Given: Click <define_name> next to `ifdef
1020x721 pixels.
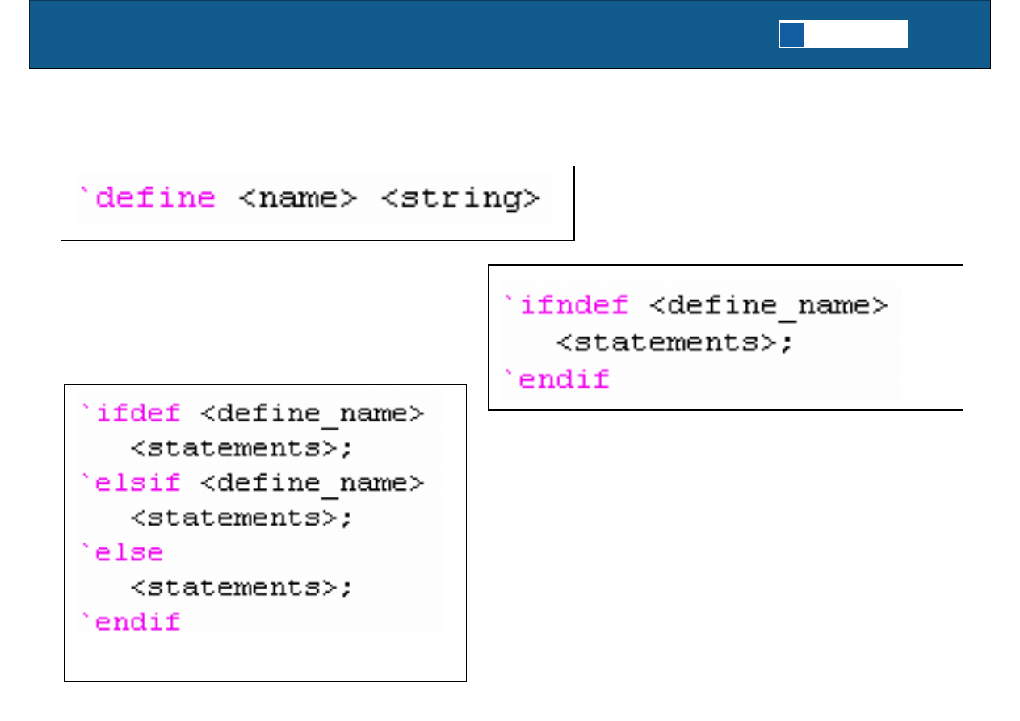Looking at the screenshot, I should [312, 413].
